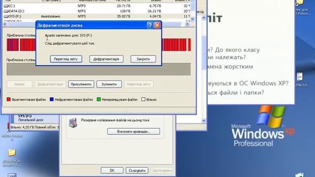Click the Аналізовано status cell
The width and height of the screenshot is (315, 177).
[x=50, y=16]
